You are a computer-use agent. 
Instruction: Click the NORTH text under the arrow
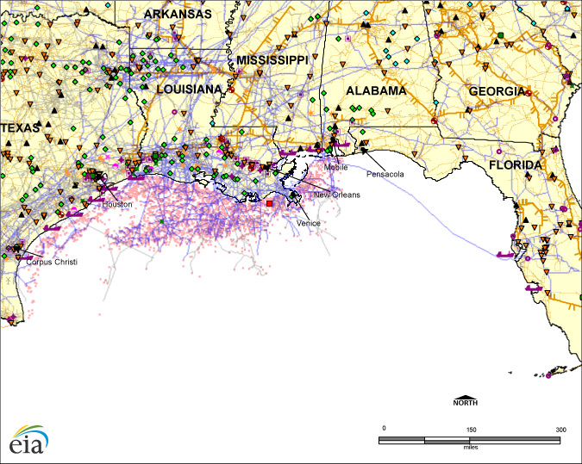pyautogui.click(x=466, y=403)
